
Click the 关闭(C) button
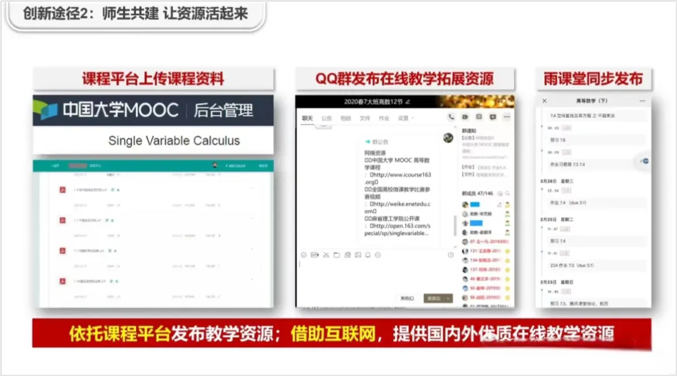pyautogui.click(x=407, y=298)
